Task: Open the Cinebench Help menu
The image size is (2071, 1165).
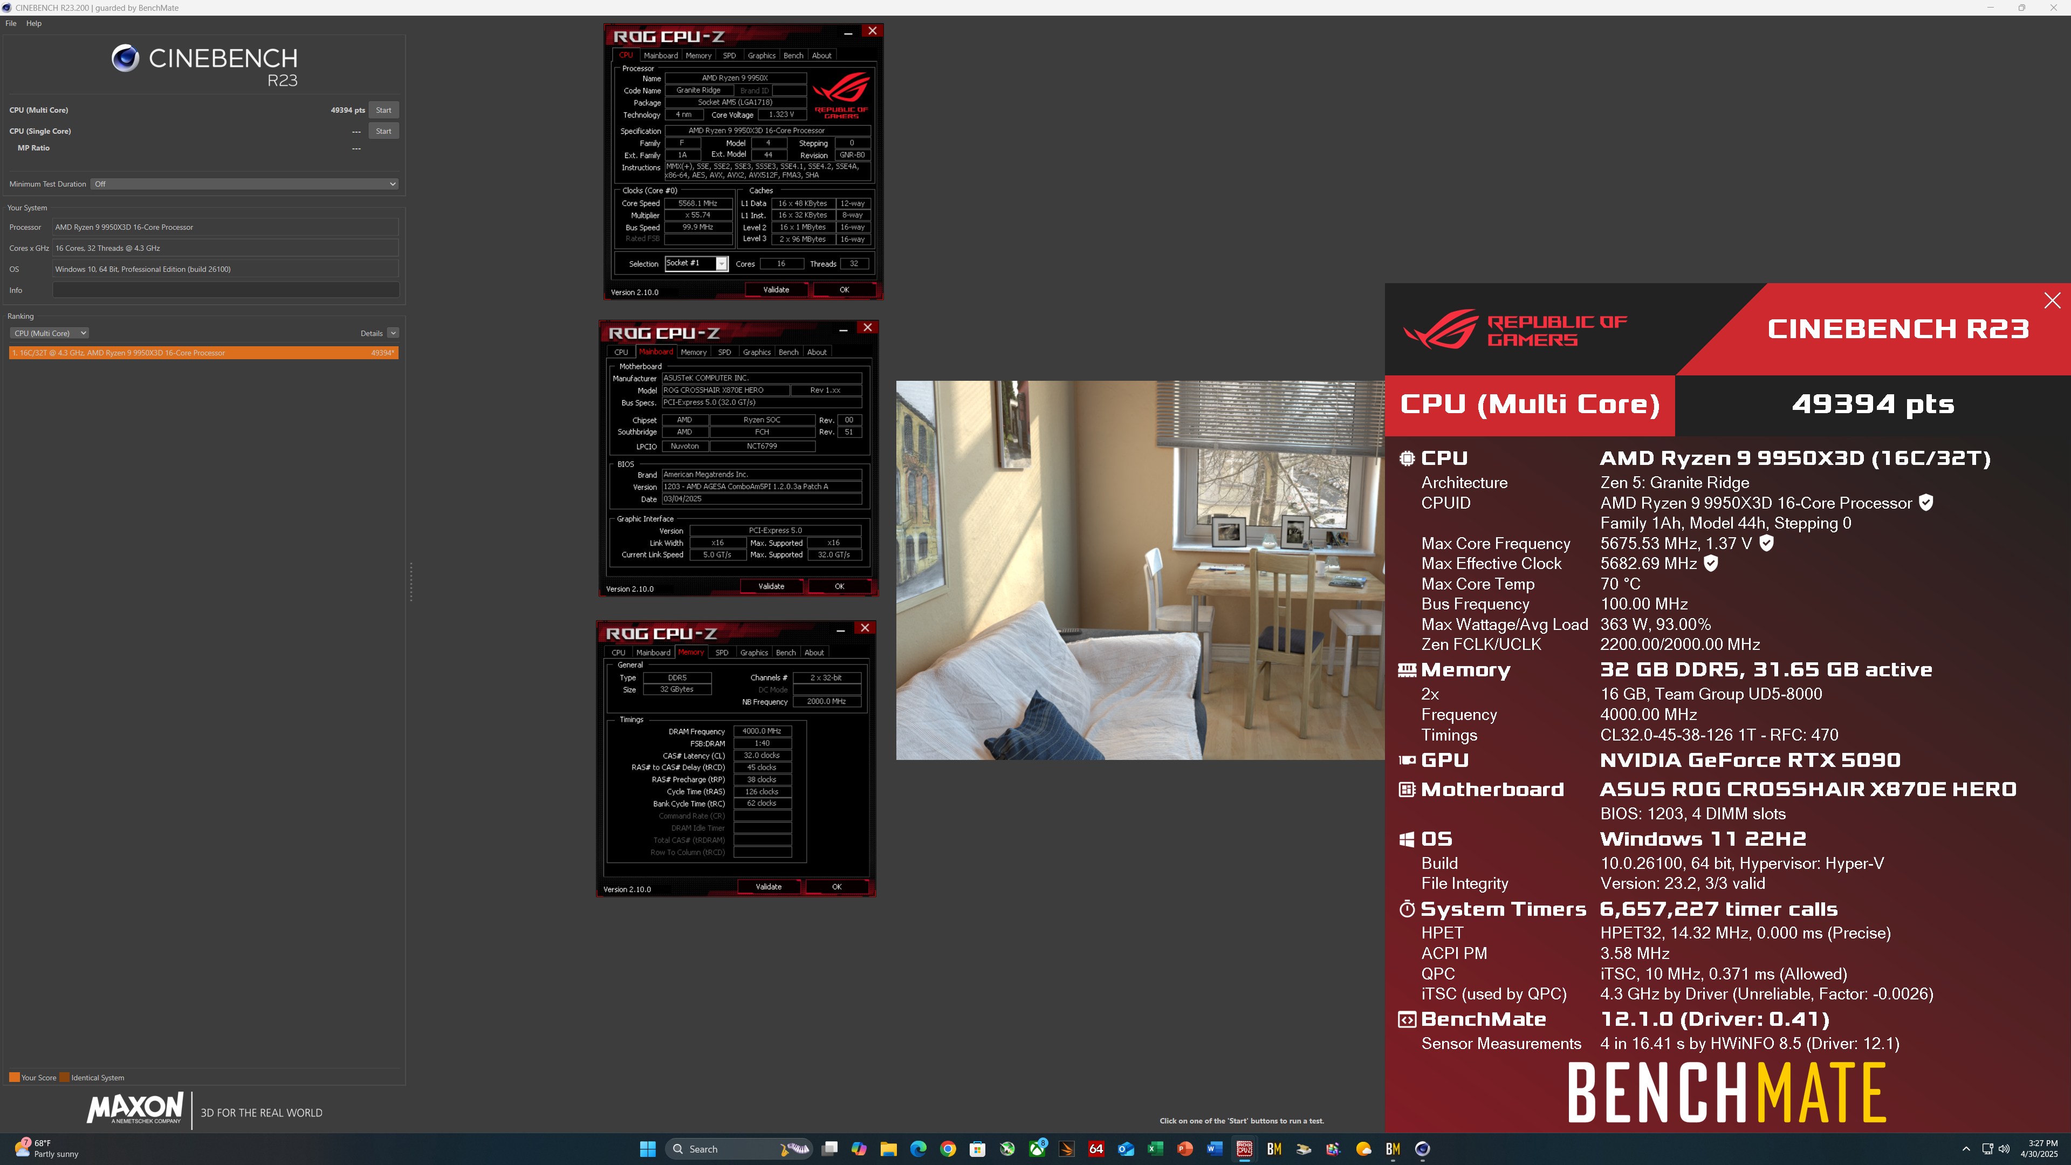Action: [x=34, y=23]
